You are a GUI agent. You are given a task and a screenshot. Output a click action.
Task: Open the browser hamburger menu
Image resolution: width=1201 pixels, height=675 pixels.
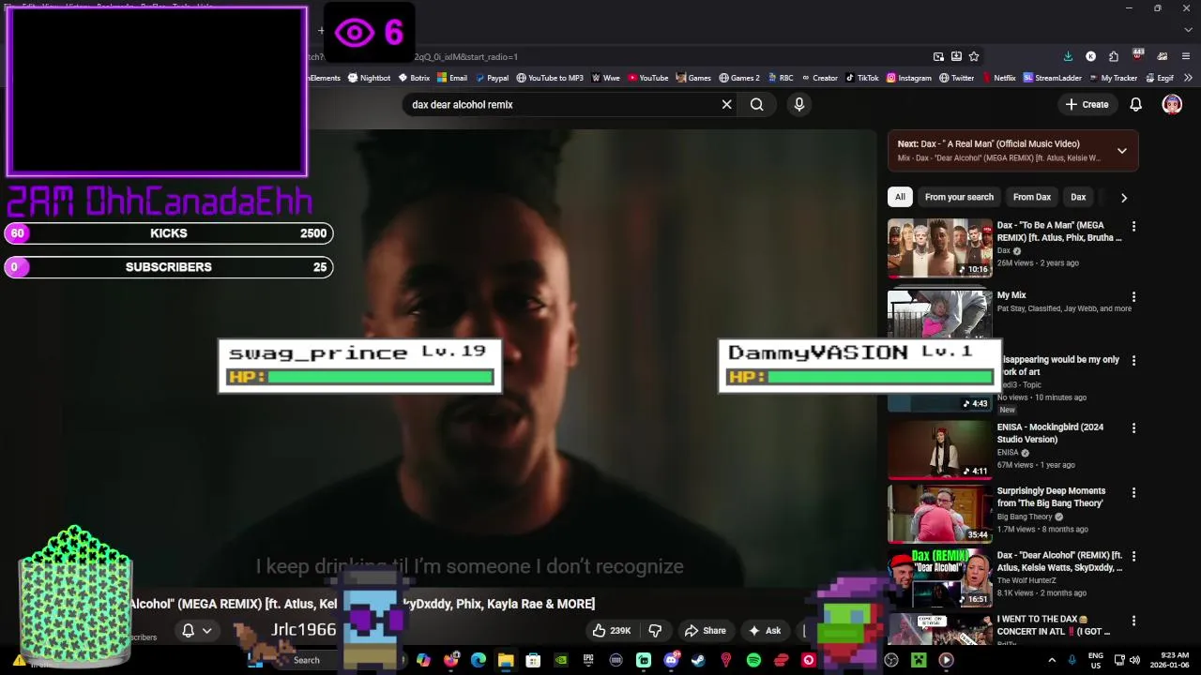1186,56
